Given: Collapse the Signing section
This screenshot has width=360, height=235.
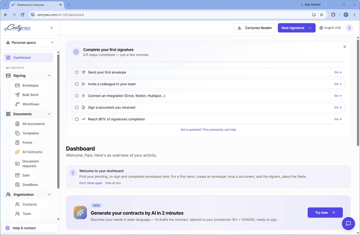Looking at the screenshot, I should [49, 76].
